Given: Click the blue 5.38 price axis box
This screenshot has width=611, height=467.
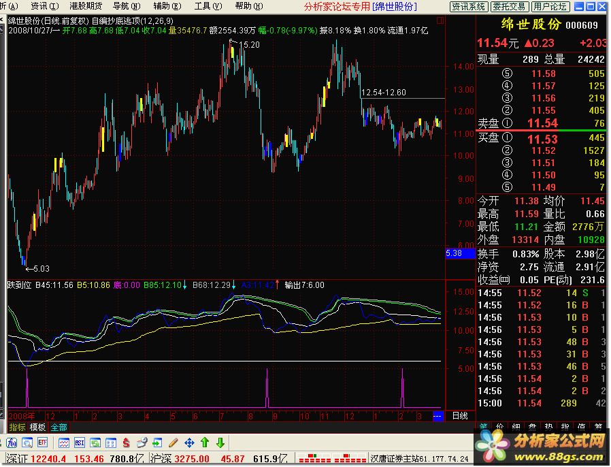Looking at the screenshot, I should (460, 253).
